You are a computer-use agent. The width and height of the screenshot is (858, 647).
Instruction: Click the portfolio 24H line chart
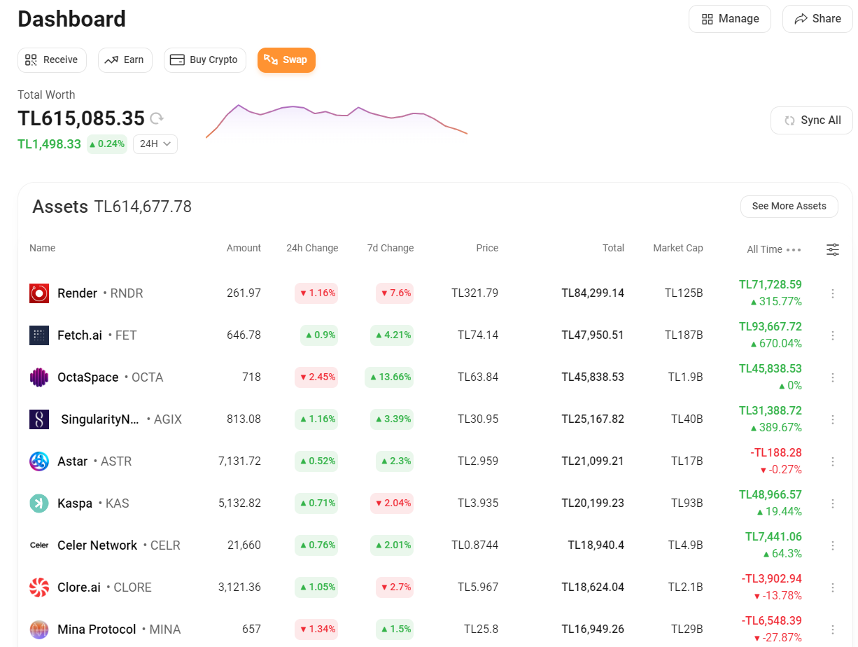337,122
